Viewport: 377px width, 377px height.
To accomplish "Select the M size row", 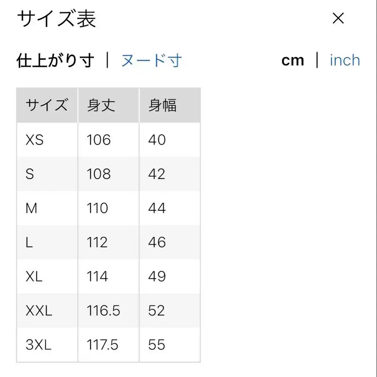I will (31, 208).
